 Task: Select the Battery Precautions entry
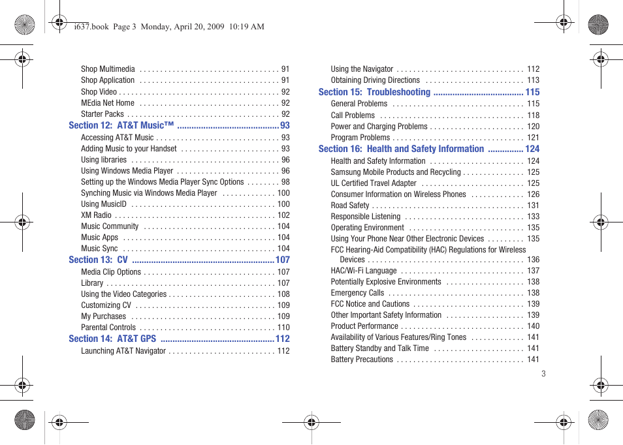pos(435,360)
